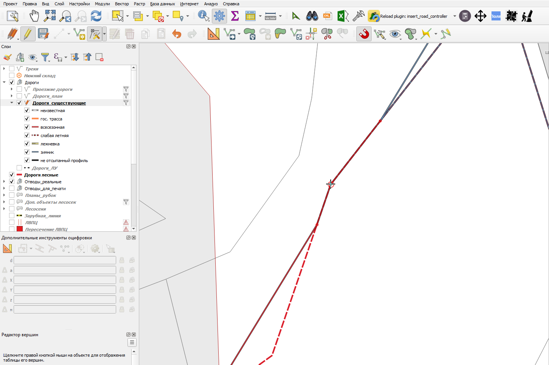
Task: Click the Undo arrow icon
Action: [x=177, y=34]
